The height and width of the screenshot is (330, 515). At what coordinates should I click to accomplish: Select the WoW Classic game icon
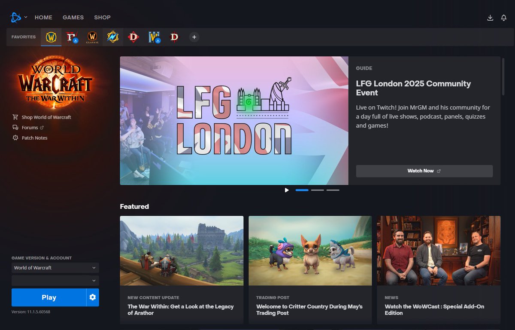click(92, 37)
